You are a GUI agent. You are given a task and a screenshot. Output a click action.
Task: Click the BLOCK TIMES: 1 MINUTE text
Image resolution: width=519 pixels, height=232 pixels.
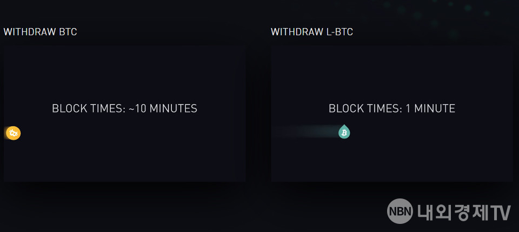point(391,109)
